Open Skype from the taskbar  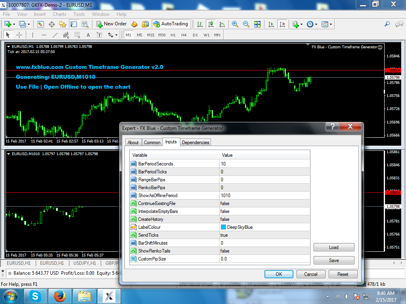[35, 296]
